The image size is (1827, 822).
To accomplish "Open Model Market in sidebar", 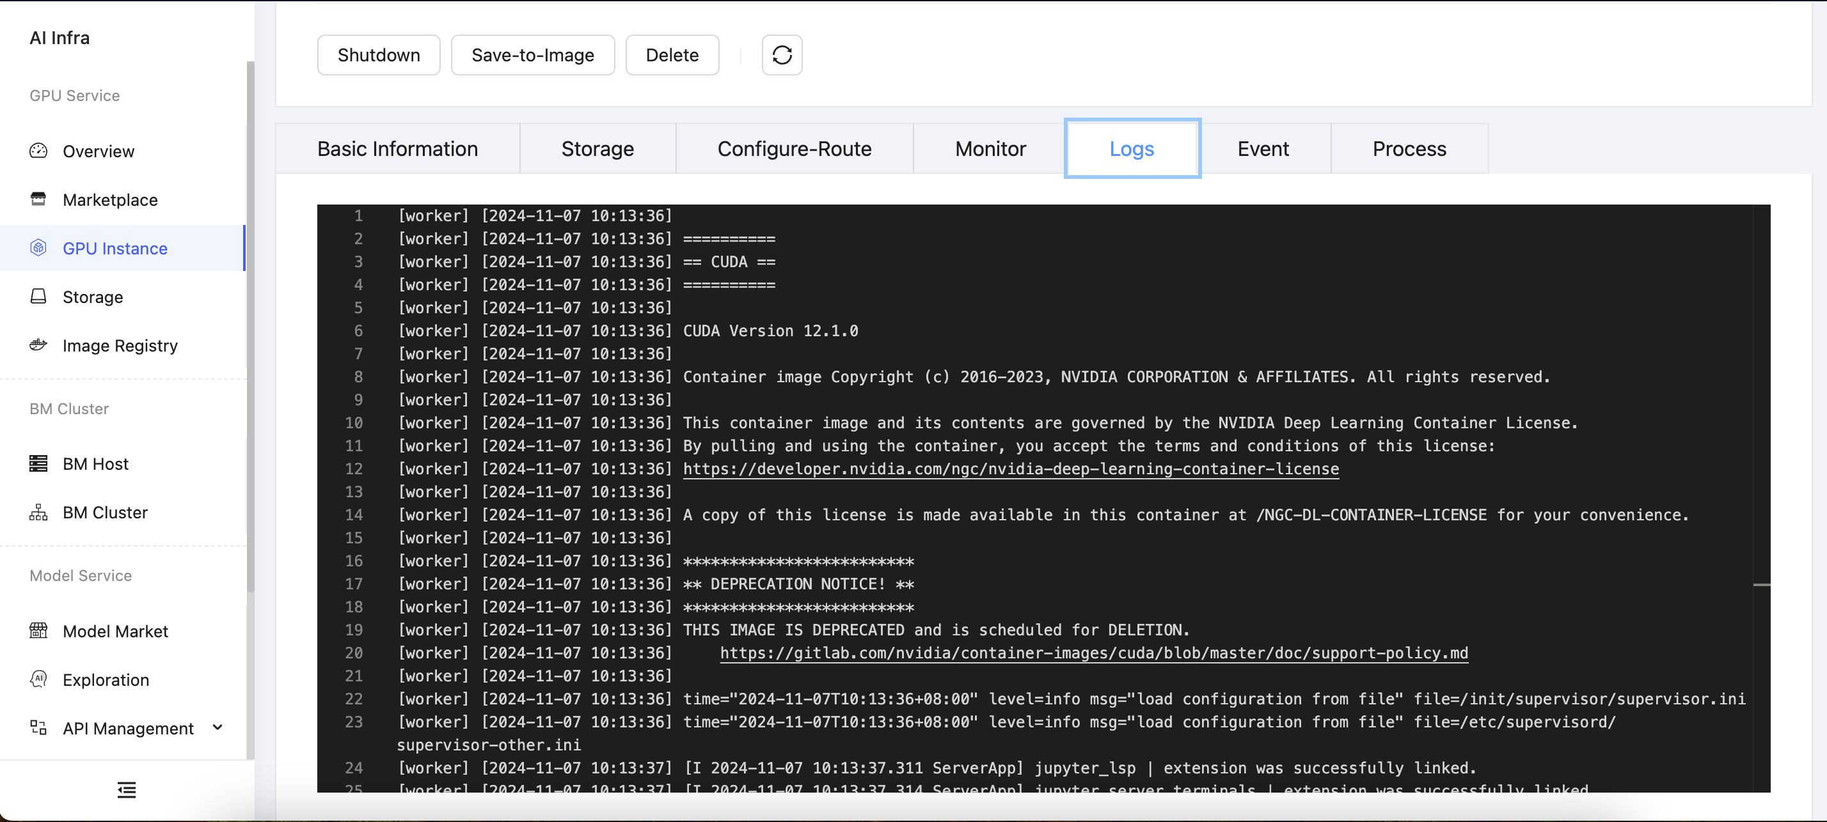I will 123,631.
